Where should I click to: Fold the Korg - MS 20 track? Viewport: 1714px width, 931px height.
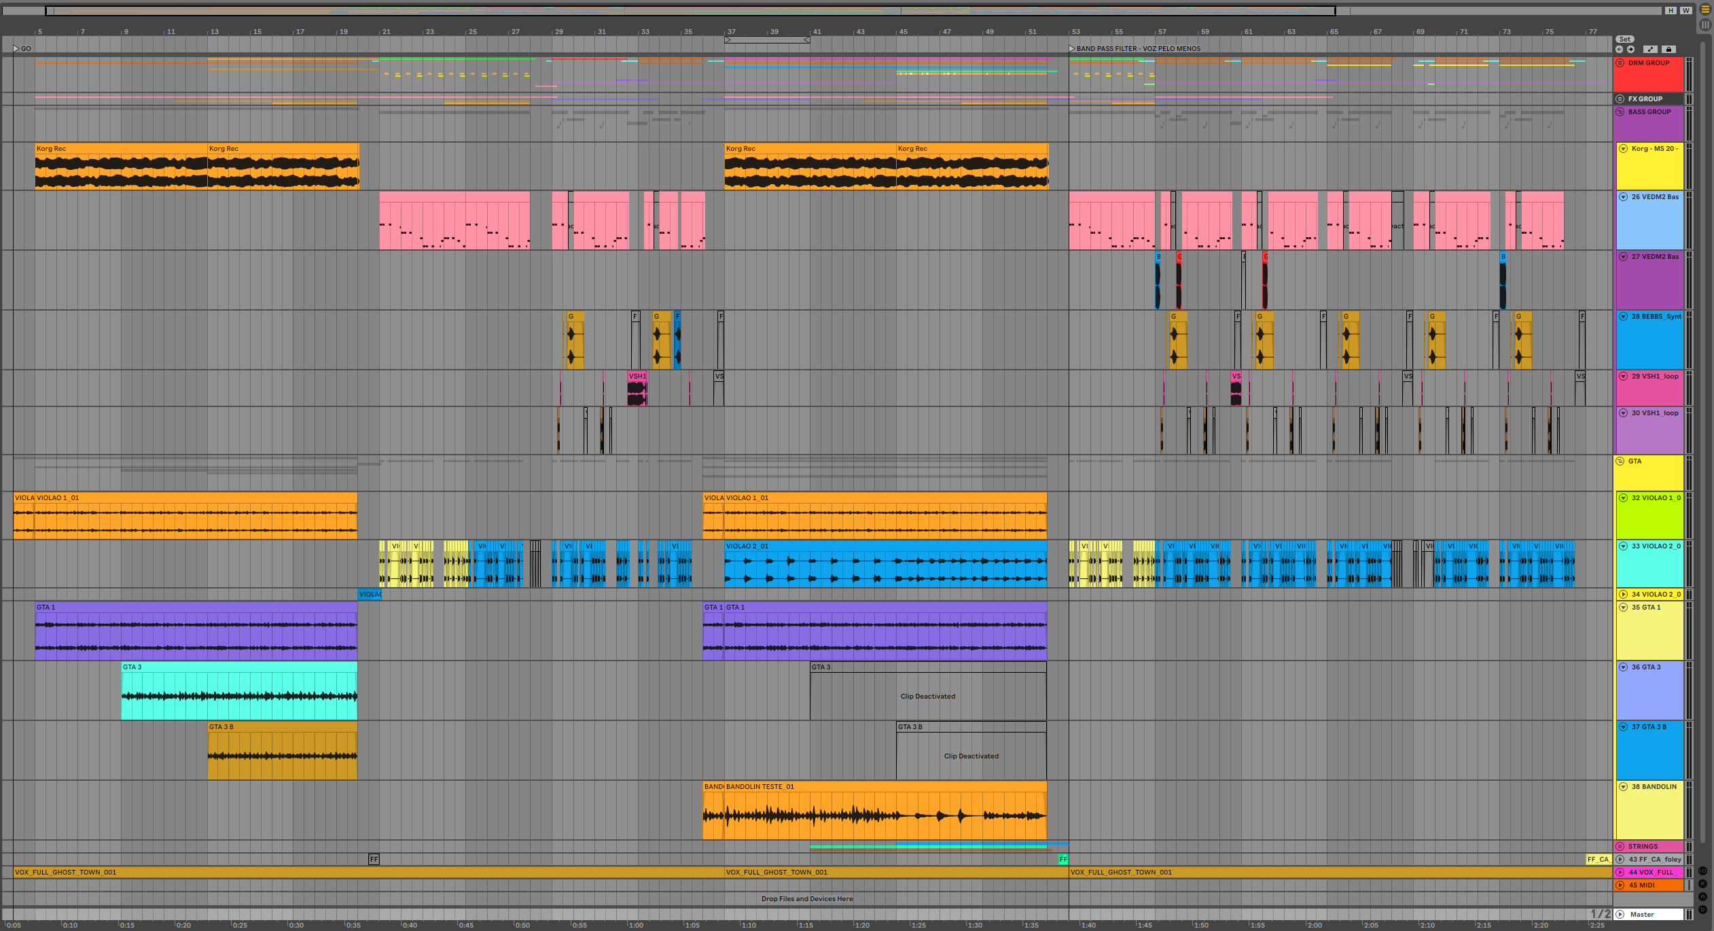[x=1624, y=149]
